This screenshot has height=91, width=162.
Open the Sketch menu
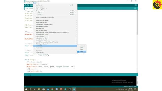[x=31, y=3]
